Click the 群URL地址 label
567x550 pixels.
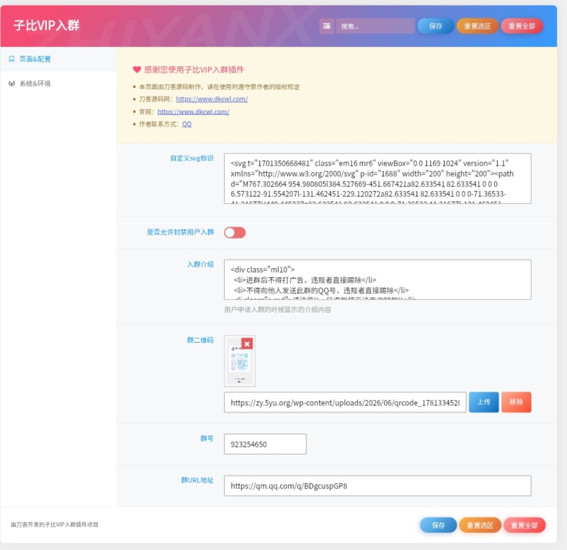coord(197,480)
